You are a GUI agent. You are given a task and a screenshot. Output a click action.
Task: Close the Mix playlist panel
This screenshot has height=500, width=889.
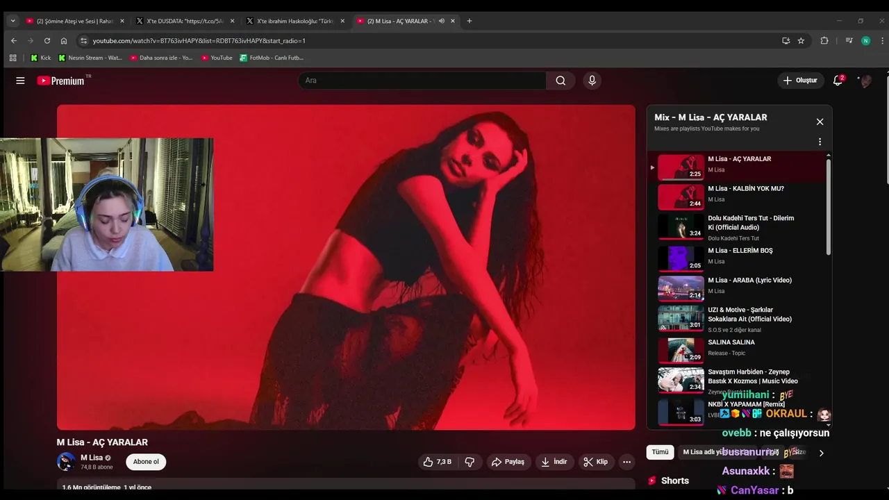(820, 122)
